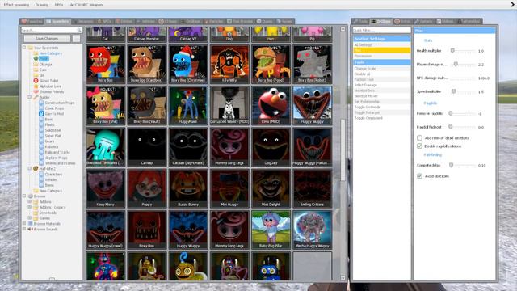The image size is (517, 291).
Task: Expand the Games tree node
Action: [x=30, y=217]
